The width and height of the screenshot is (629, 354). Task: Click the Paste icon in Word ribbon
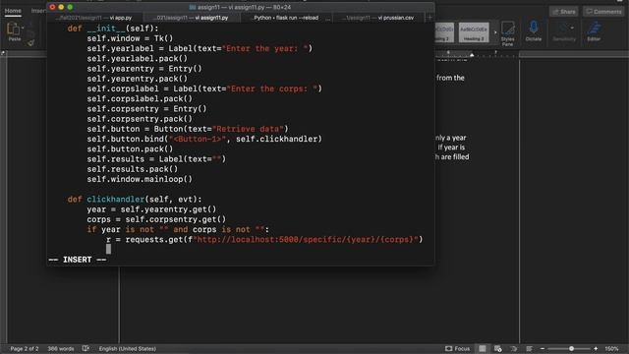(14, 31)
